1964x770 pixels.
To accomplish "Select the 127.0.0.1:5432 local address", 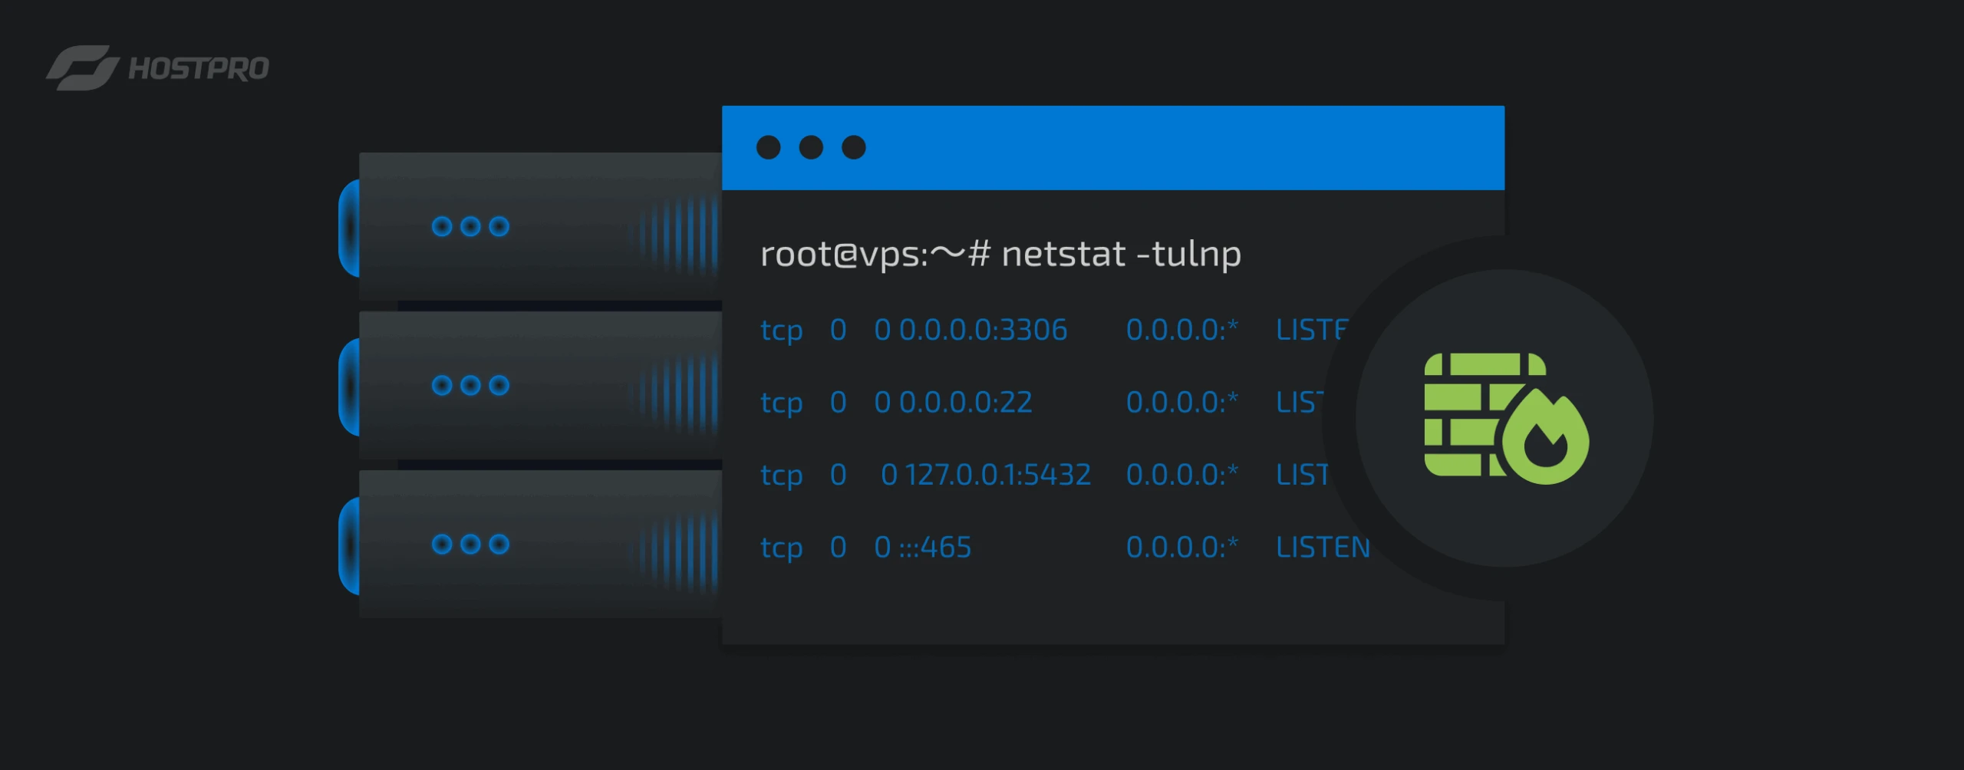I will click(997, 475).
